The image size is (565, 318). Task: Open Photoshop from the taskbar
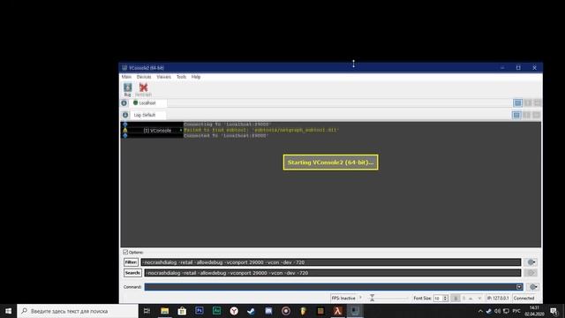(x=200, y=311)
